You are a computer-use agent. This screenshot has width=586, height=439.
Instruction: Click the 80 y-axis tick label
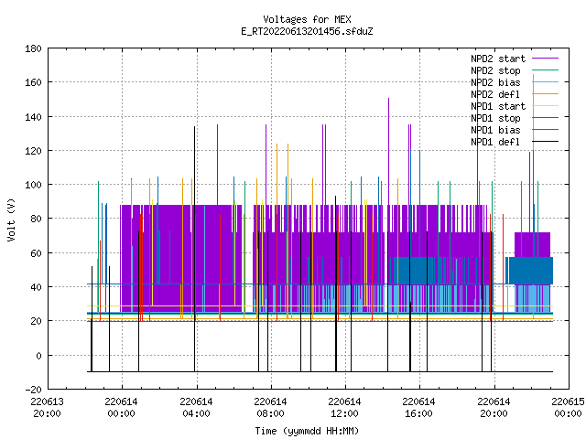[36, 219]
